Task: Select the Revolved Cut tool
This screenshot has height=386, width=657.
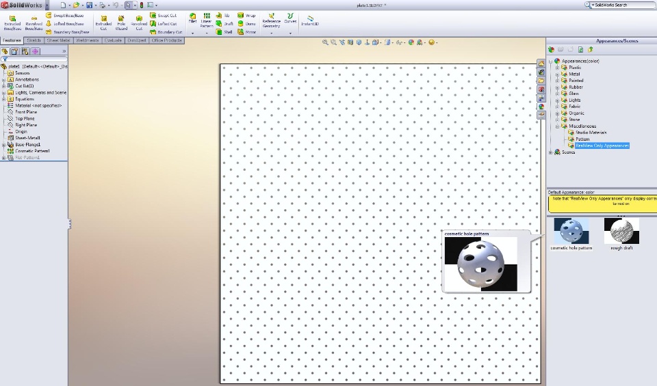Action: [x=139, y=23]
